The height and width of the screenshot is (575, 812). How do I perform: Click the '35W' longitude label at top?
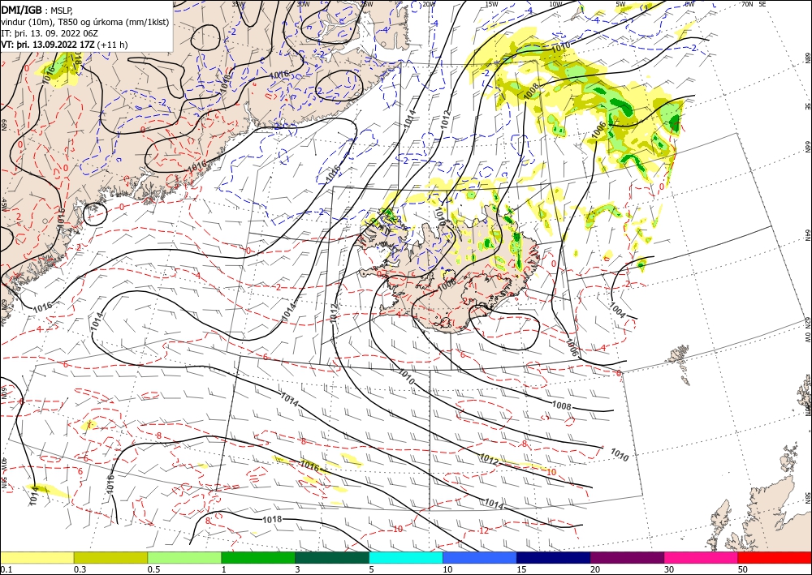tap(238, 4)
